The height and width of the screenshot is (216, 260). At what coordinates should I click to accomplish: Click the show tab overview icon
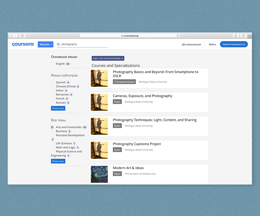pyautogui.click(x=244, y=36)
